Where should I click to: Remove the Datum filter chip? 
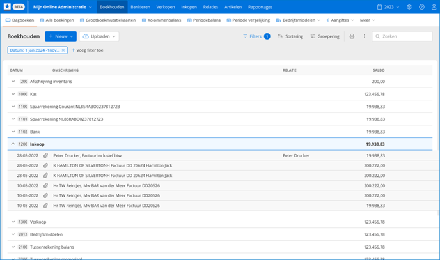(63, 50)
